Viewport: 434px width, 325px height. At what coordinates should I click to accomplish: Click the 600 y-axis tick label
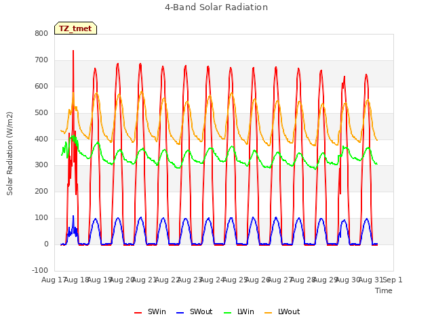41,86
